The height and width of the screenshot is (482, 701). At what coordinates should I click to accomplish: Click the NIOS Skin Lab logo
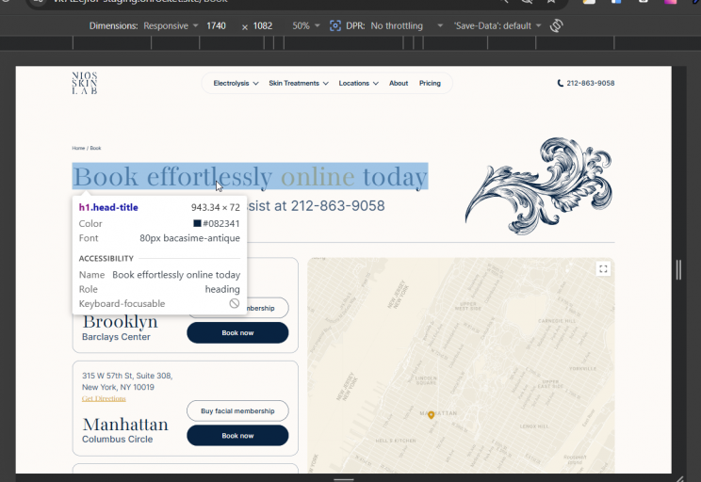pos(85,83)
